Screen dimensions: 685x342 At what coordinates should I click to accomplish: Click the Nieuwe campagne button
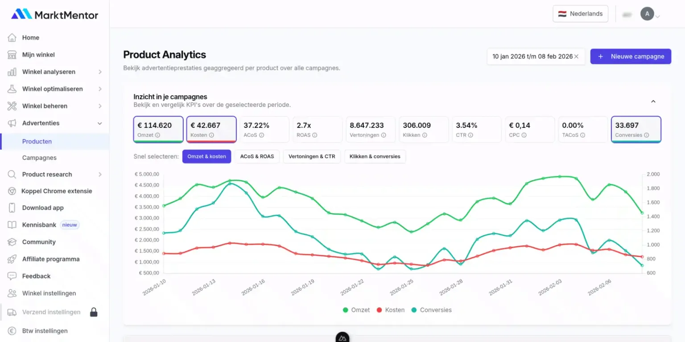coord(631,57)
